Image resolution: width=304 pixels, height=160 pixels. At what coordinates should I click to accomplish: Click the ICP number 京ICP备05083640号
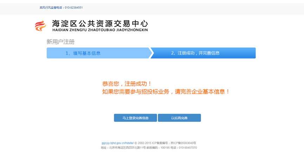pyautogui.click(x=183, y=143)
